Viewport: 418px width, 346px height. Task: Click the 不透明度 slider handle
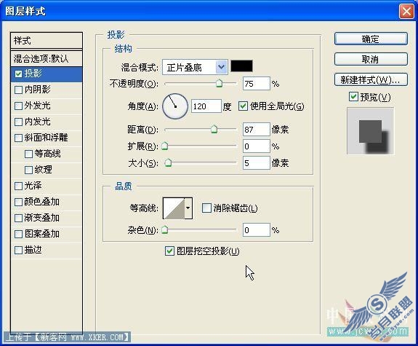click(x=219, y=83)
